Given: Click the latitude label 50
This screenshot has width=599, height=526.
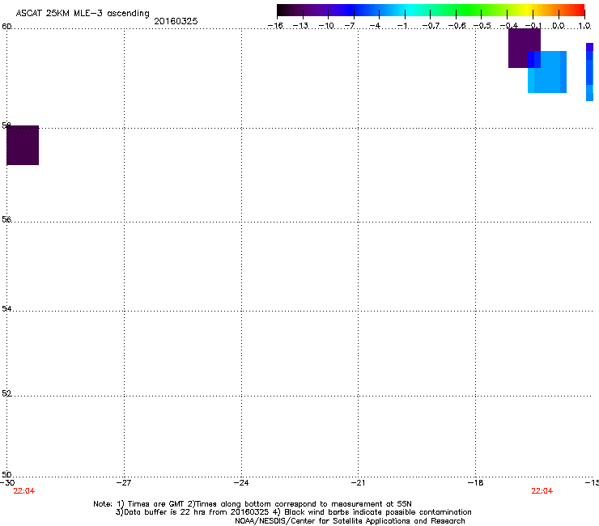Looking at the screenshot, I should [x=6, y=474].
